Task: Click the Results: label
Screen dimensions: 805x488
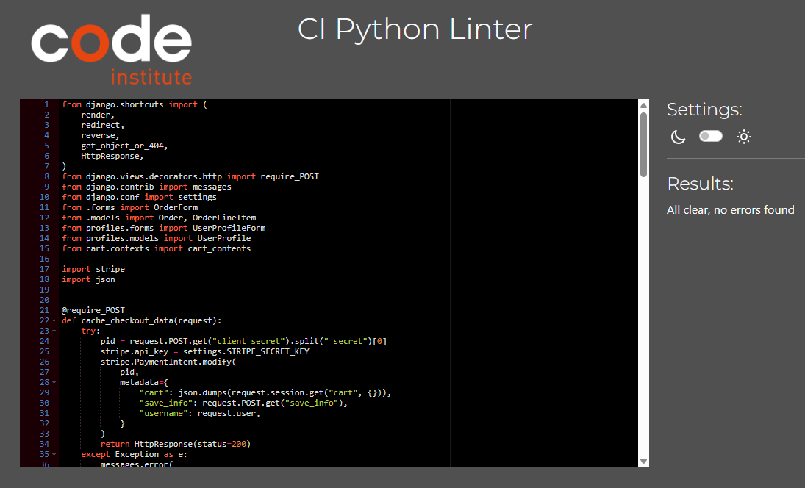Action: coord(701,183)
